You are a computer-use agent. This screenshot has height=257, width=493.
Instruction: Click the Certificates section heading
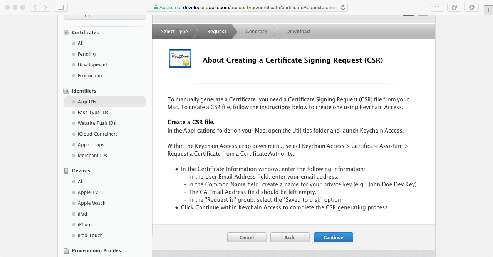pyautogui.click(x=86, y=33)
